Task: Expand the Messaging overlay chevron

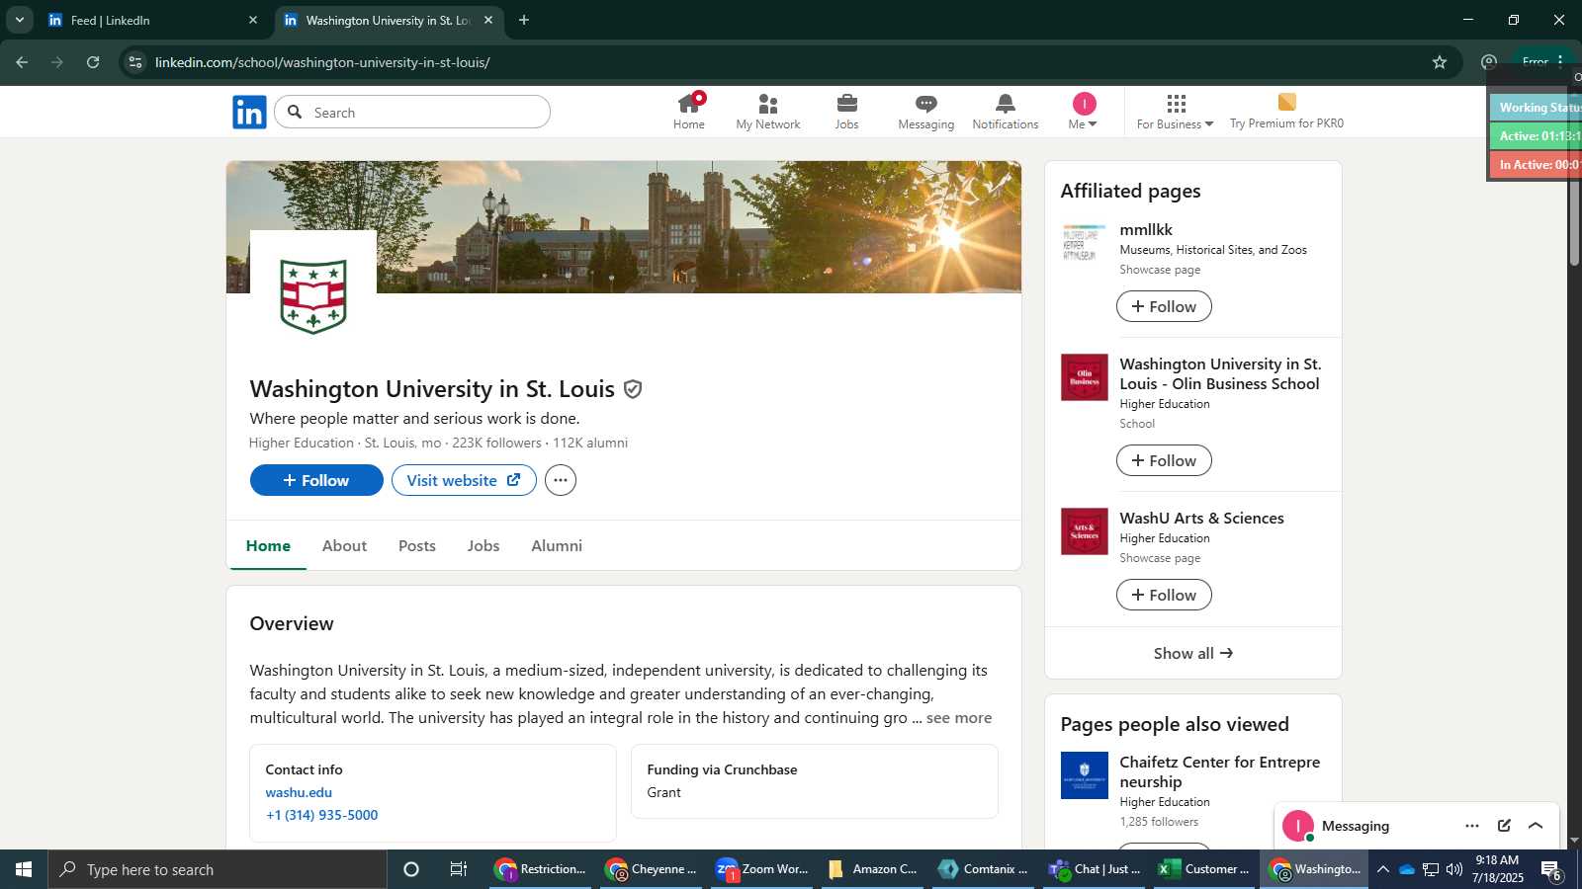Action: [x=1536, y=826]
